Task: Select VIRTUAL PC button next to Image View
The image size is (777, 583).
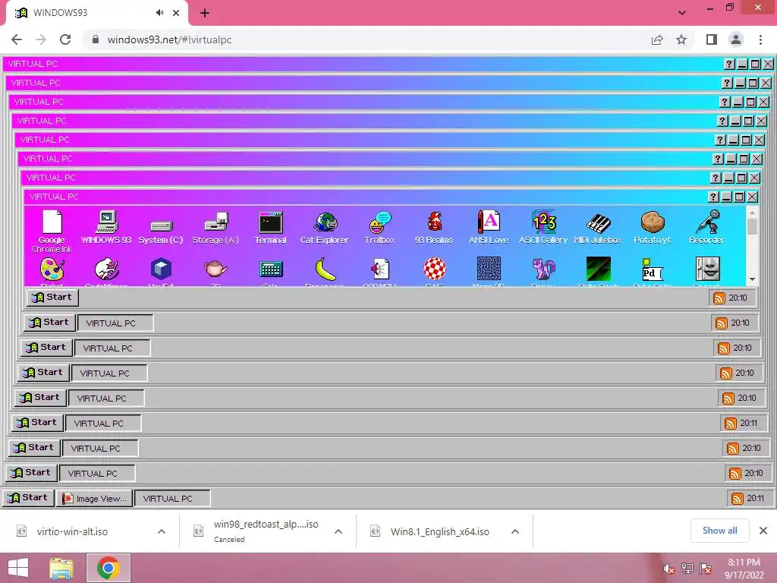Action: 172,498
